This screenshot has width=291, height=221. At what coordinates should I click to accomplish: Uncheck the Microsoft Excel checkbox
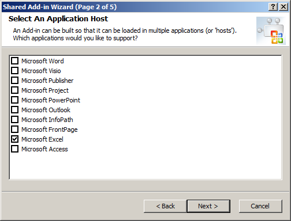tap(14, 139)
